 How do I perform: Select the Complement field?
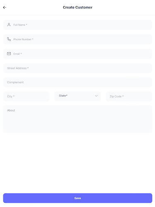click(x=78, y=82)
